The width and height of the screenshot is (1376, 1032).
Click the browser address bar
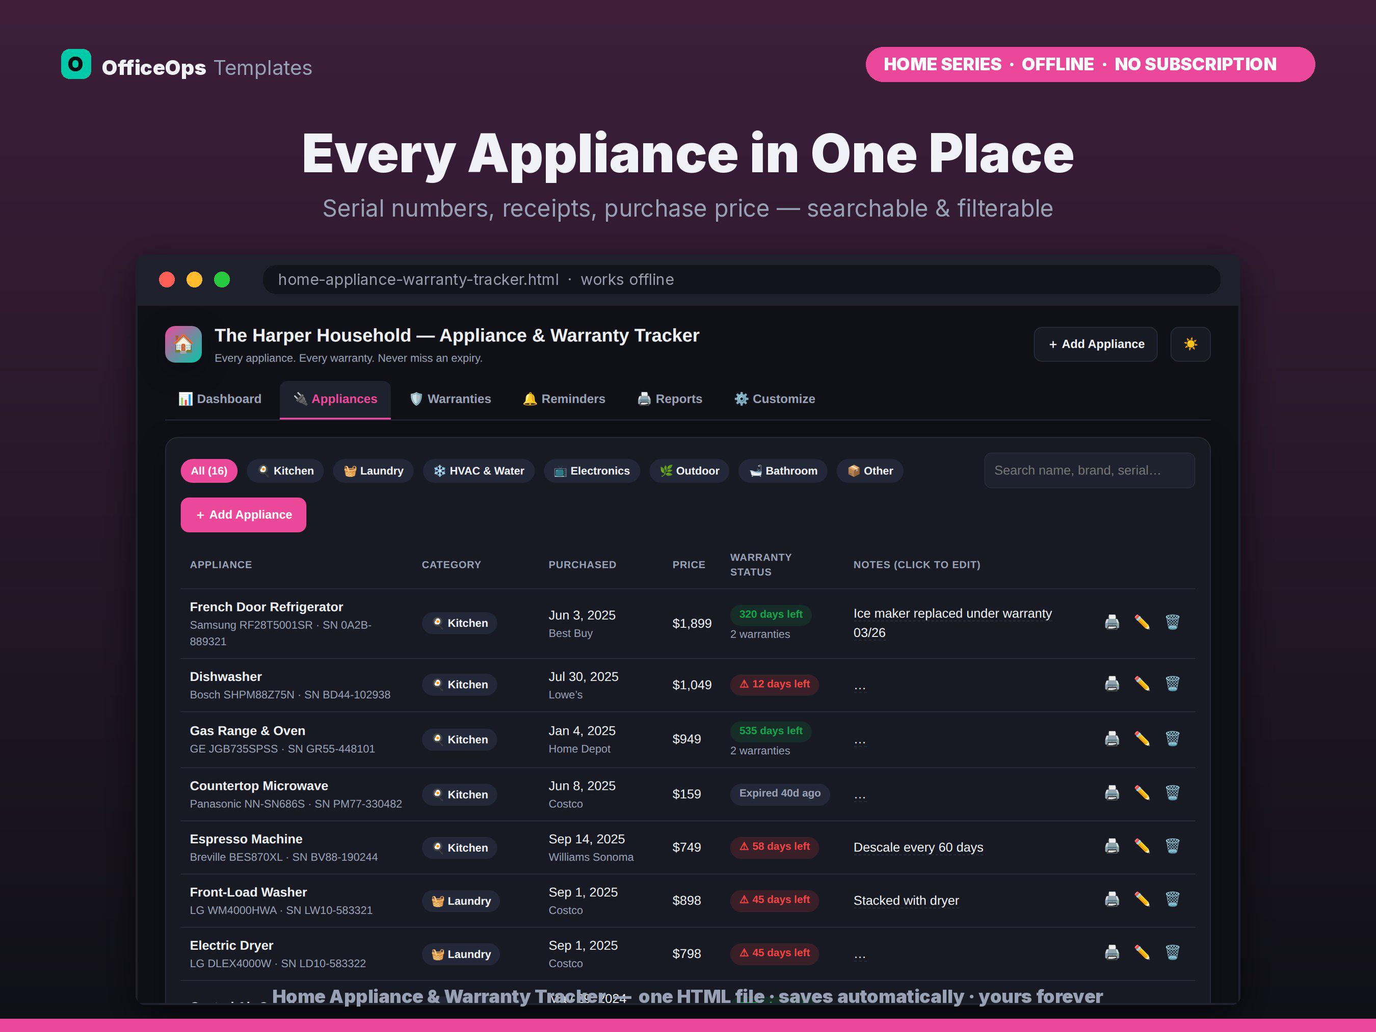coord(741,279)
